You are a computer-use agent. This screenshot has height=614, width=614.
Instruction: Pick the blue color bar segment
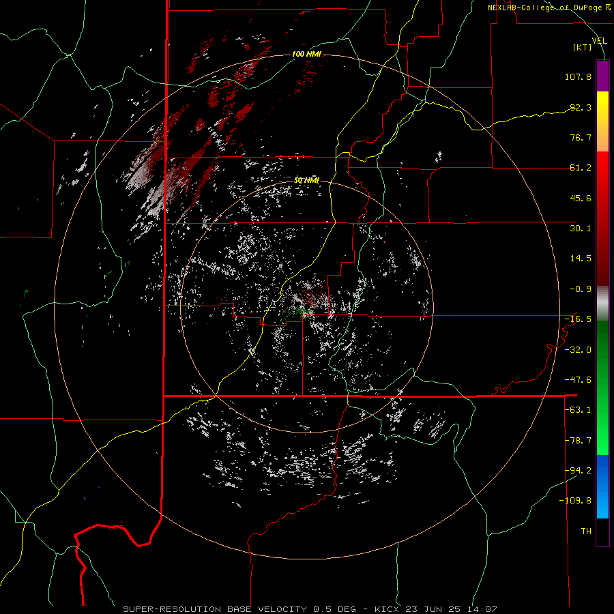pos(602,486)
